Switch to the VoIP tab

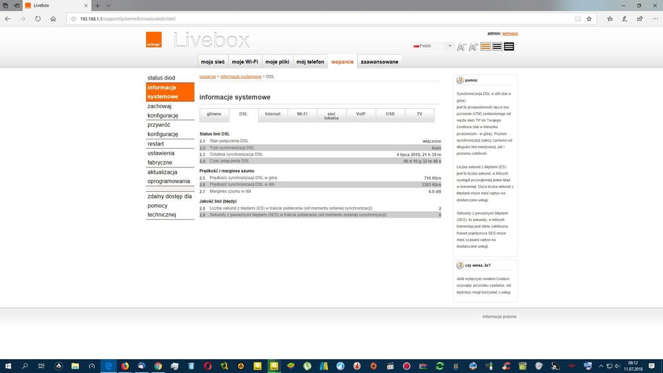pos(360,115)
